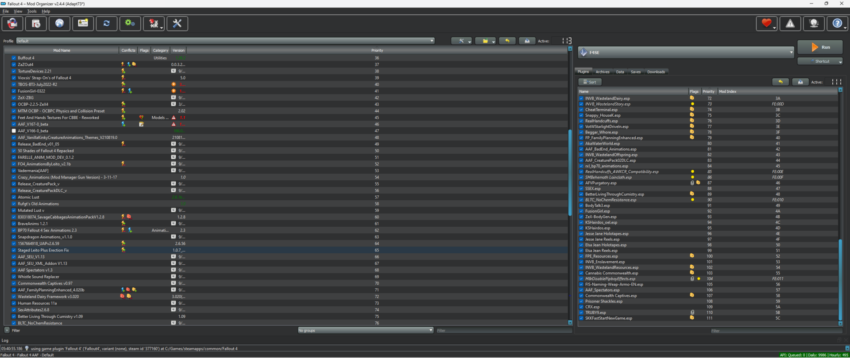Open the executables green gears icon
Image resolution: width=850 pixels, height=358 pixels.
[x=130, y=23]
